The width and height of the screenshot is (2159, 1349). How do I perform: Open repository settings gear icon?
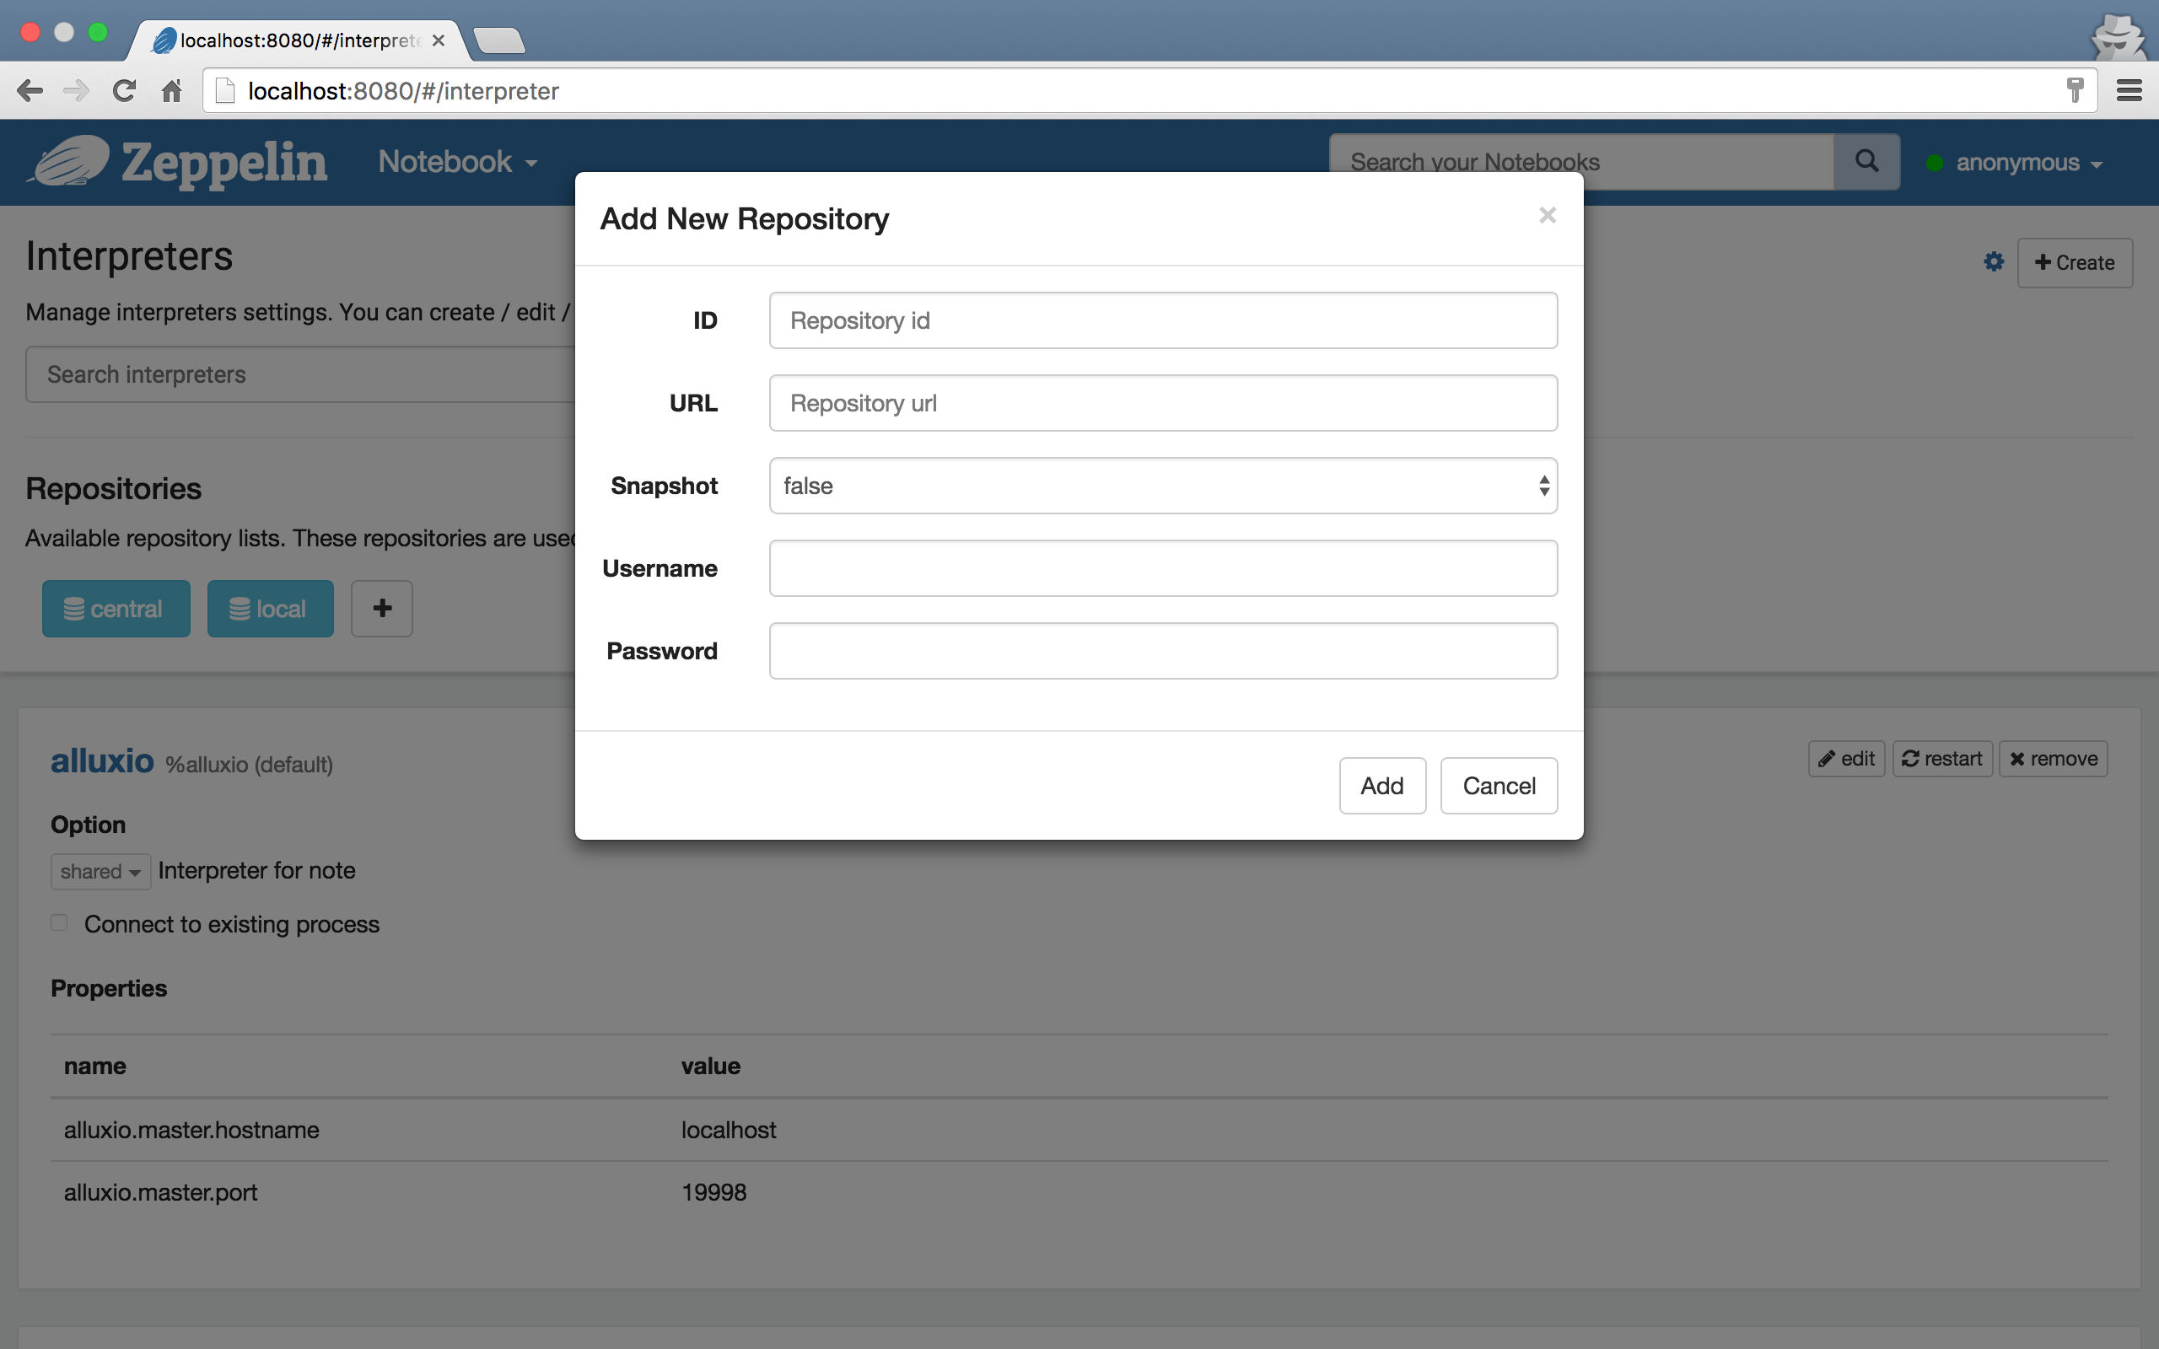coord(1993,262)
